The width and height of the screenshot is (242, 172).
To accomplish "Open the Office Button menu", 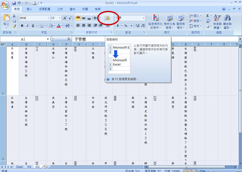I will (5, 5).
